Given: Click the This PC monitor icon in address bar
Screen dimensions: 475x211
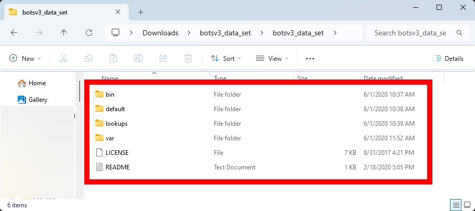Looking at the screenshot, I should pyautogui.click(x=115, y=33).
